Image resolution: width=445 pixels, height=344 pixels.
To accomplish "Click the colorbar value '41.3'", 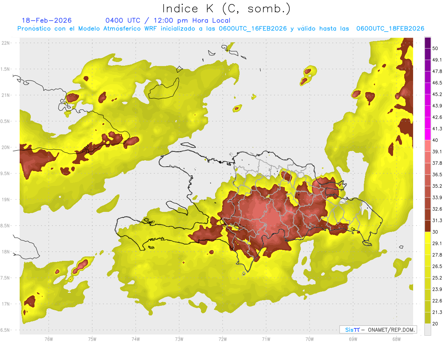I will (x=437, y=129).
